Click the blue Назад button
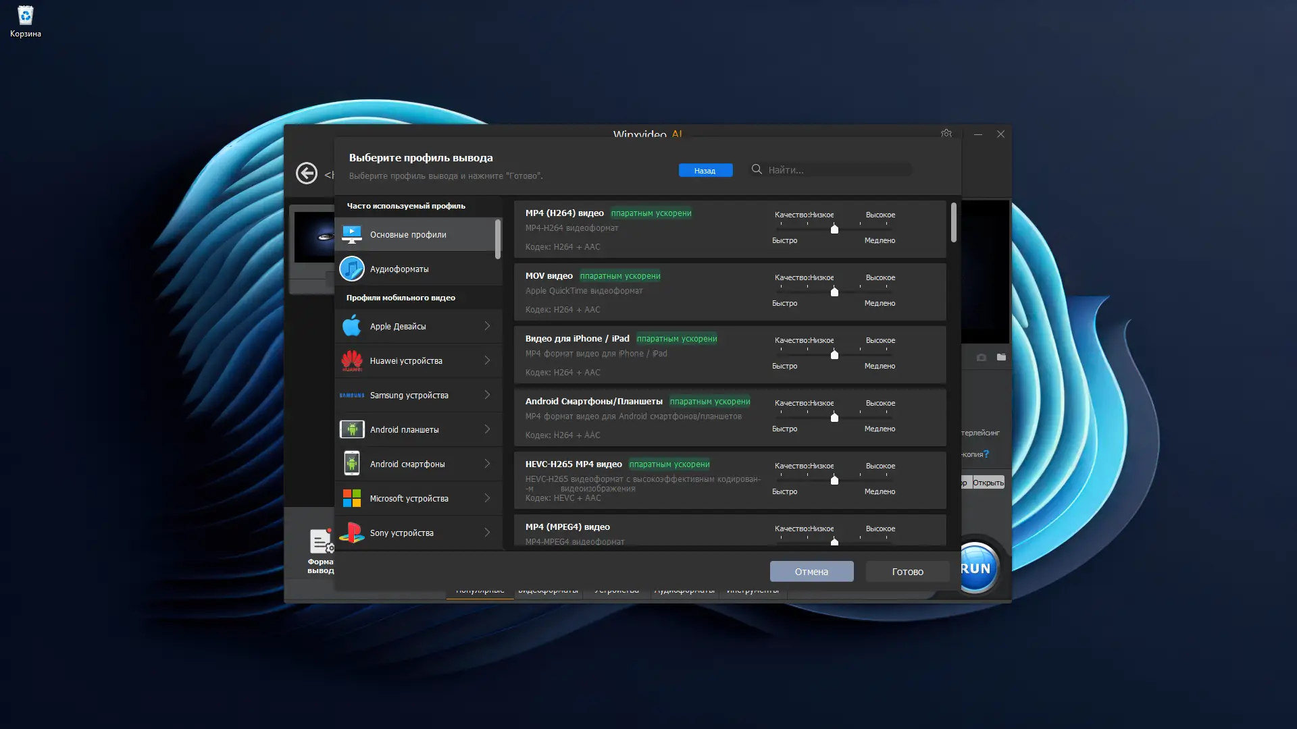Screen dimensions: 1297x729 point(705,170)
